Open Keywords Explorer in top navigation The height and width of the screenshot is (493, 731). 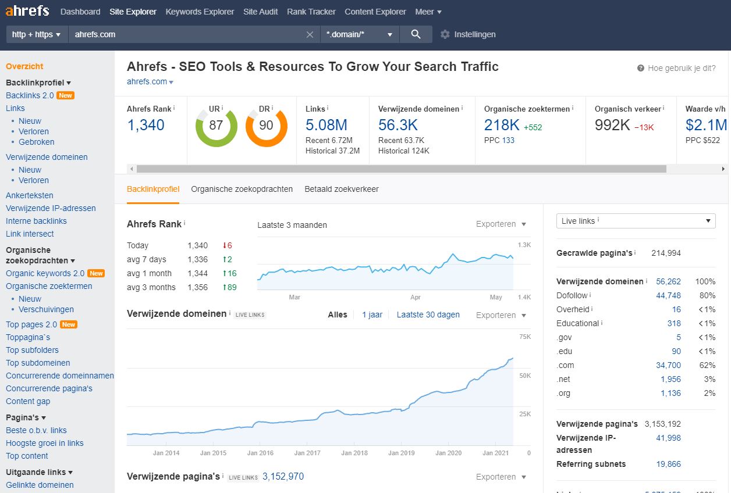click(x=200, y=12)
